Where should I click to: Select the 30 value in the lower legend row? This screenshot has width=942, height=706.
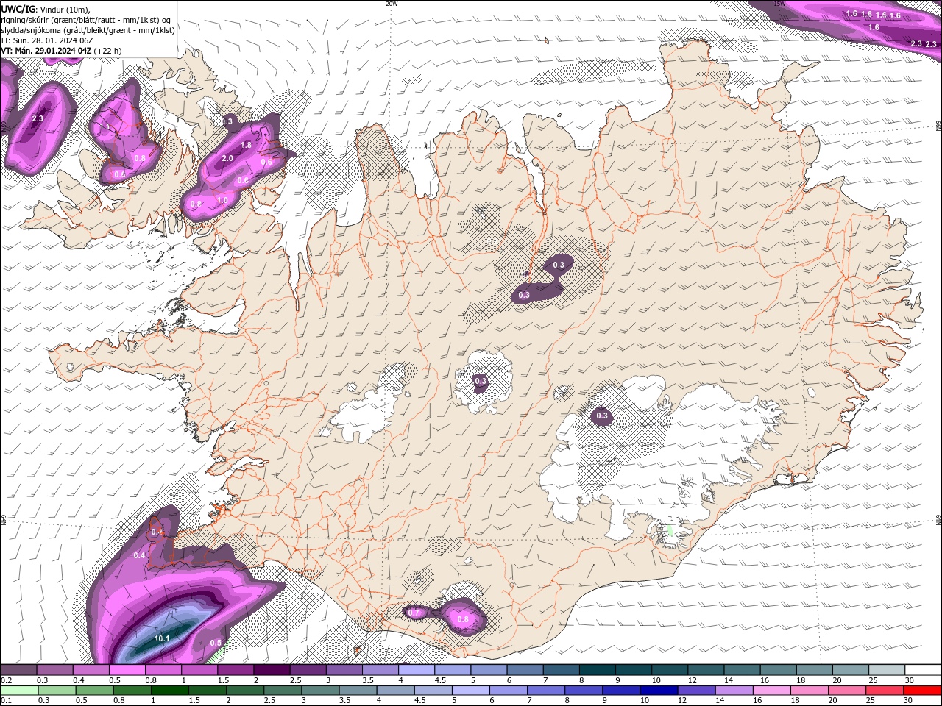point(910,700)
